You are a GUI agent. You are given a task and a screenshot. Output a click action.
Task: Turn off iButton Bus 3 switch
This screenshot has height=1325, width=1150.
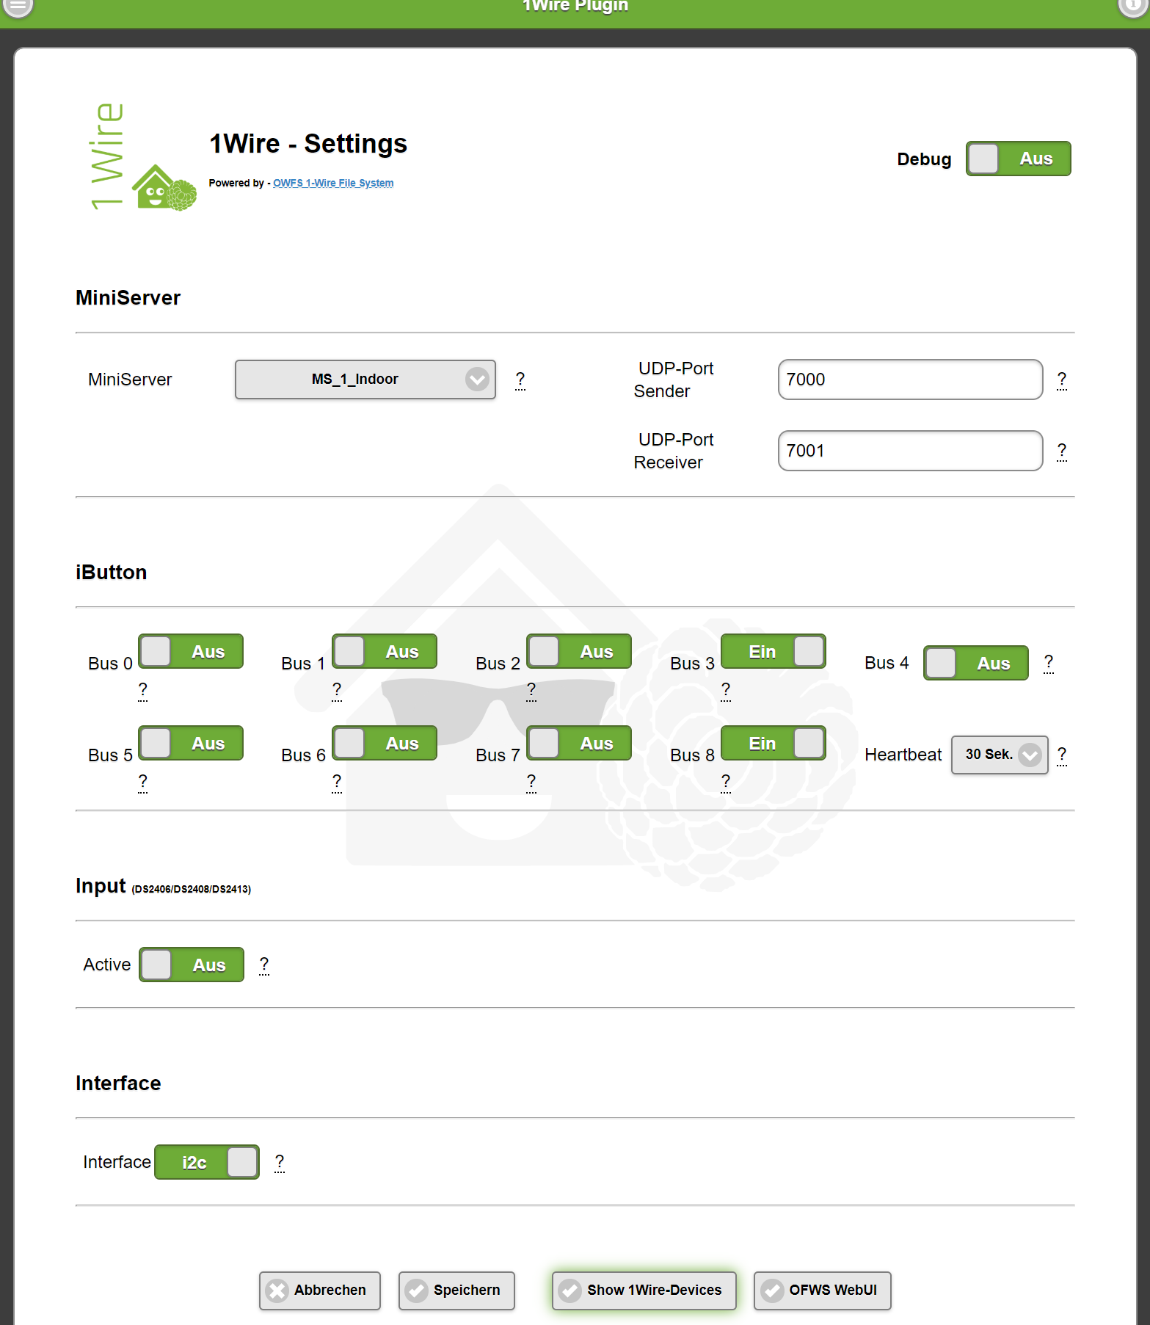pos(774,651)
